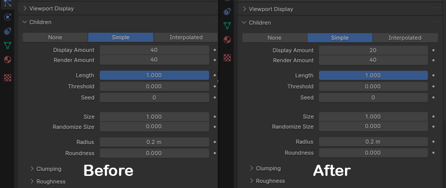Click Render Amount field in After panel
Viewport: 446px width, 188px height.
(x=373, y=60)
